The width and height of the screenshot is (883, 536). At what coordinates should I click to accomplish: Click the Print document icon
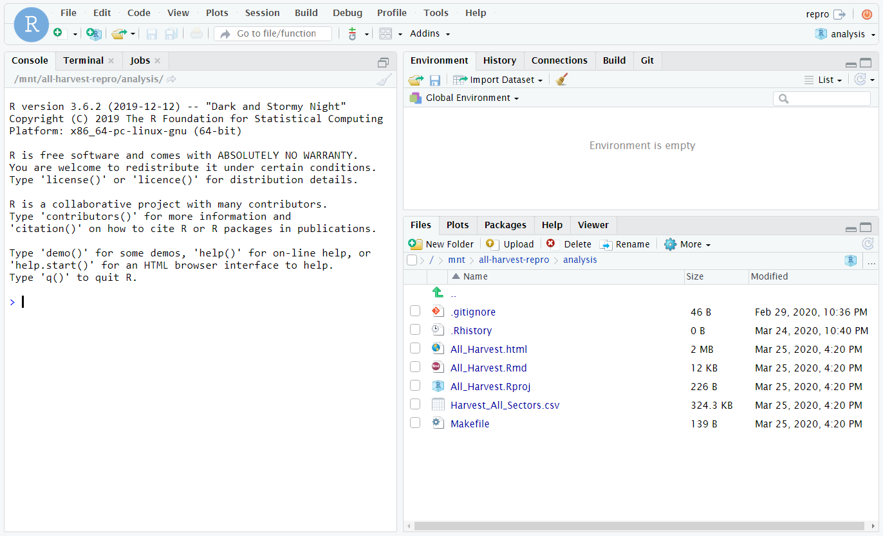196,33
